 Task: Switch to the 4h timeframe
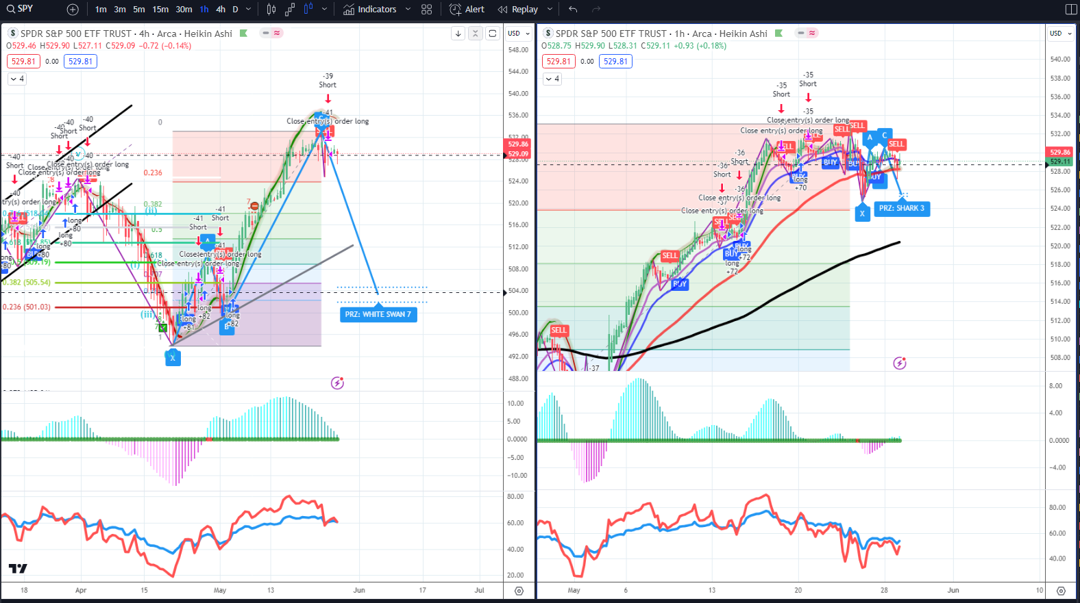[221, 10]
